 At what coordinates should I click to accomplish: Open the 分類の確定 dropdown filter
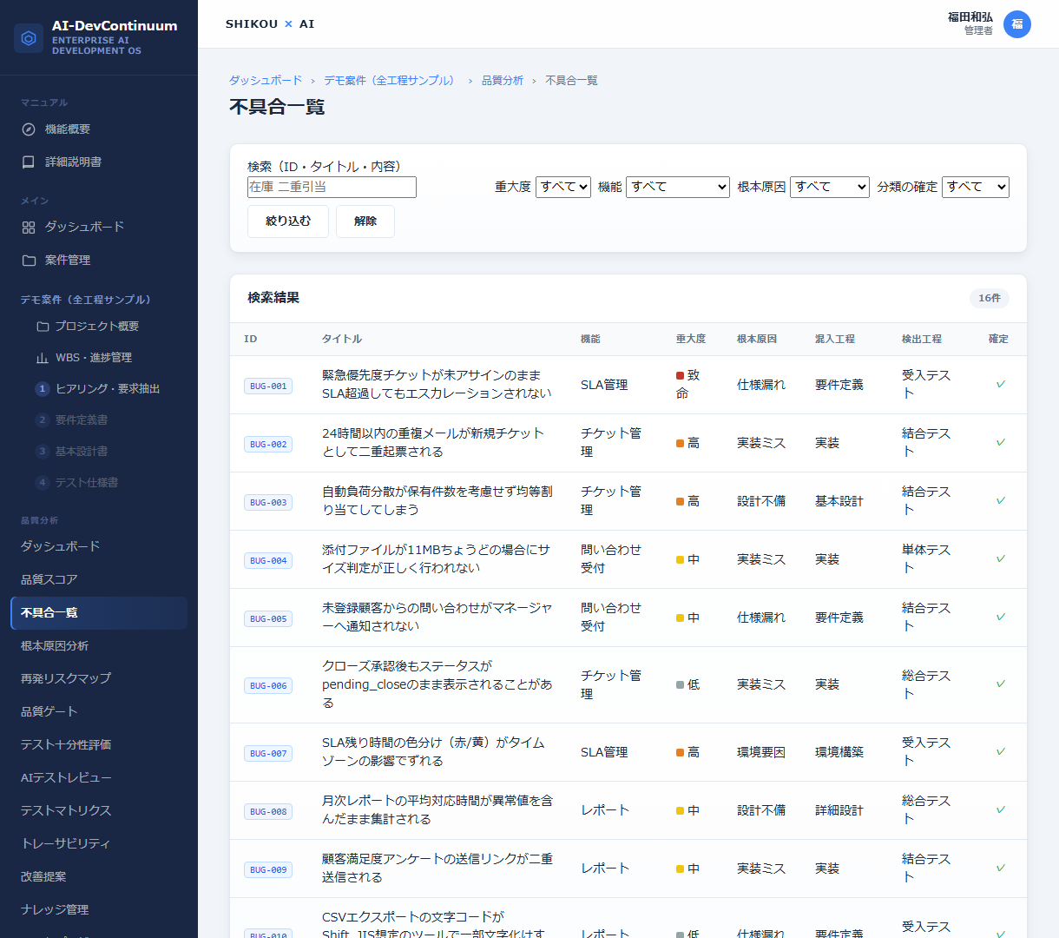976,187
